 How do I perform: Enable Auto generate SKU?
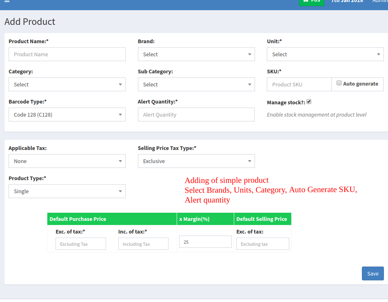click(x=339, y=83)
